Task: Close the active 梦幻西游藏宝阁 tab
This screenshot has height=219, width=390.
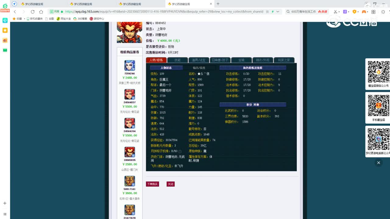Action: pyautogui.click(x=211, y=4)
